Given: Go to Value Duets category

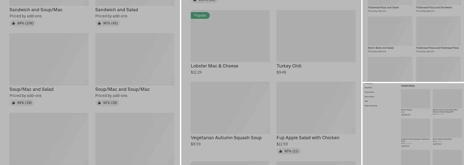Looking at the screenshot, I should [x=369, y=92].
